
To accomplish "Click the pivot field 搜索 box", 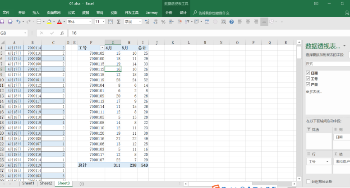I will [x=327, y=64].
